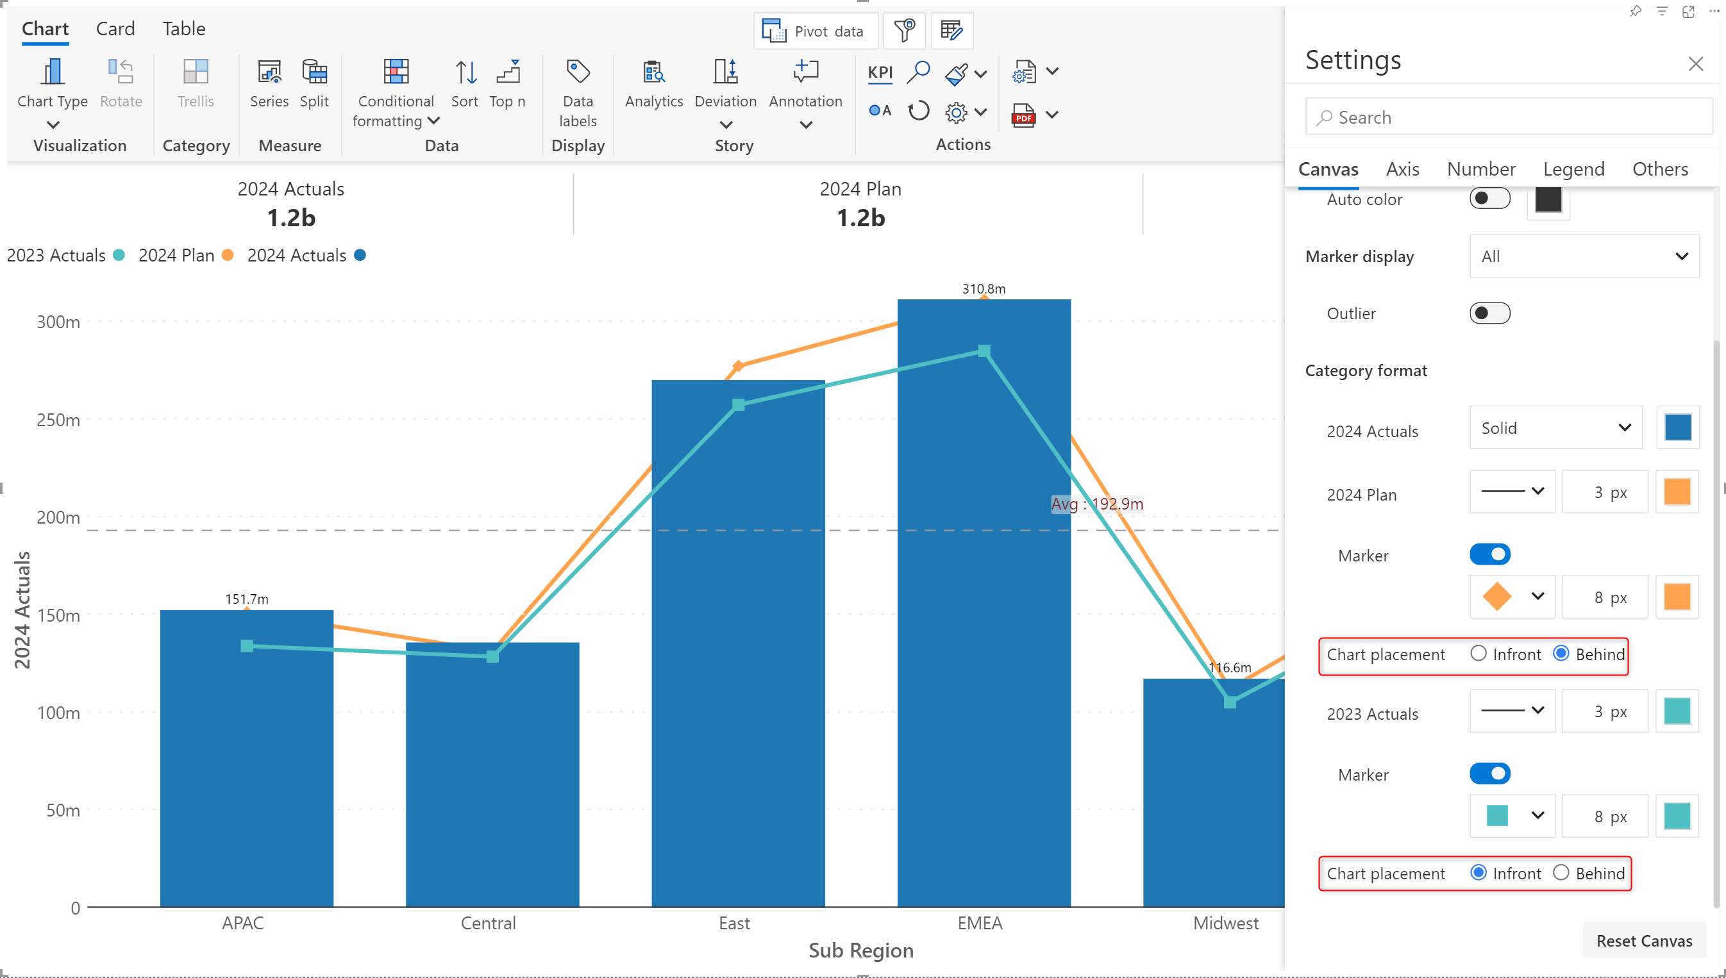Open the 2023 Actuals teal line color swatch
Image resolution: width=1726 pixels, height=978 pixels.
click(1677, 710)
